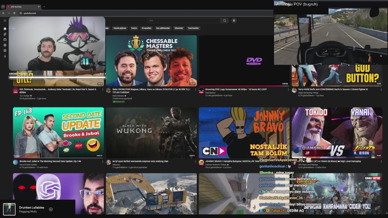The image size is (388, 218).
Task: Click the ABONE HEDEFI progress bar
Action: (x=57, y=78)
